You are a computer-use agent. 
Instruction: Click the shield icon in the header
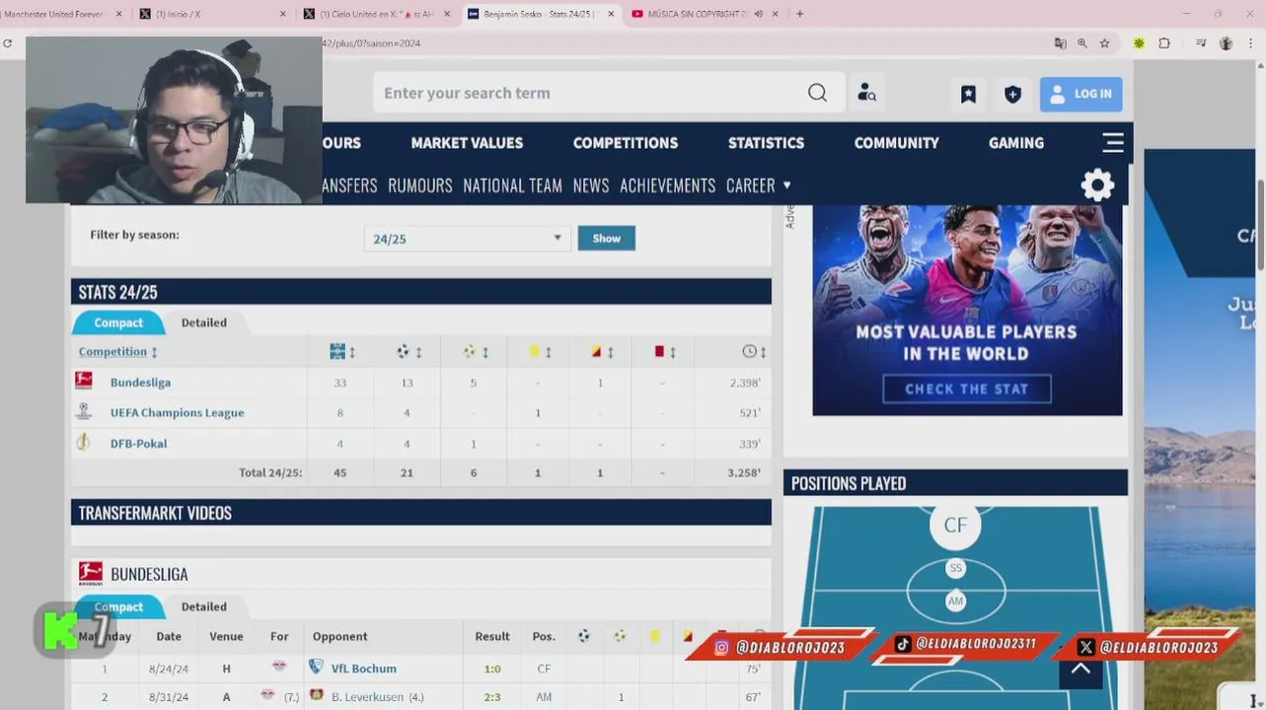pos(1012,94)
